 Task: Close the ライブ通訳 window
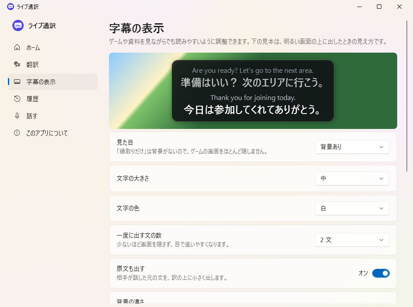(x=399, y=7)
